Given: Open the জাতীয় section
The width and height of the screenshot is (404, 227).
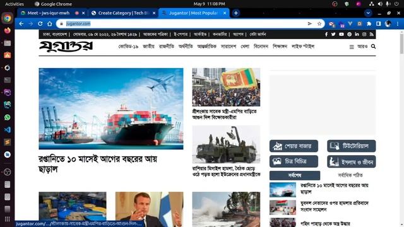Looking at the screenshot, I should pos(148,47).
